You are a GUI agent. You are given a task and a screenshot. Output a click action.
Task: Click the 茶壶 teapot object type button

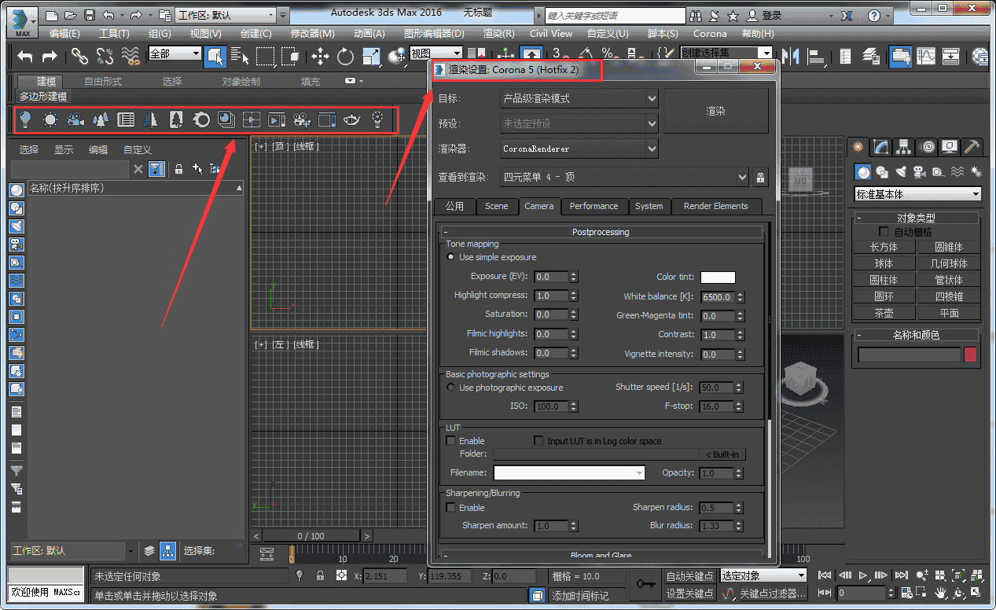(x=884, y=312)
